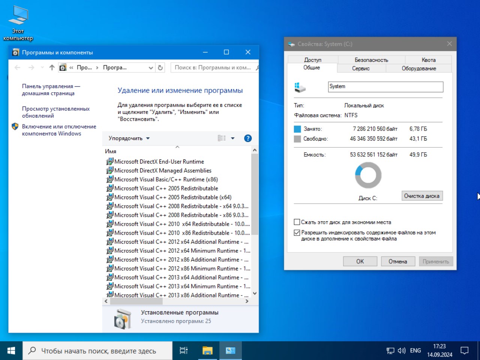Expand the Упорядочить dropdown

coord(129,138)
